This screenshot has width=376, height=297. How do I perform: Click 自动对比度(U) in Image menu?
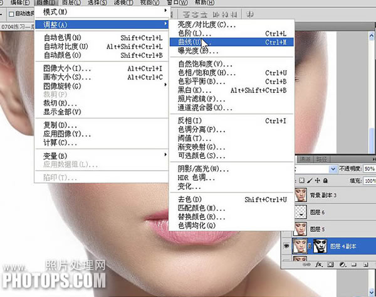[102, 46]
